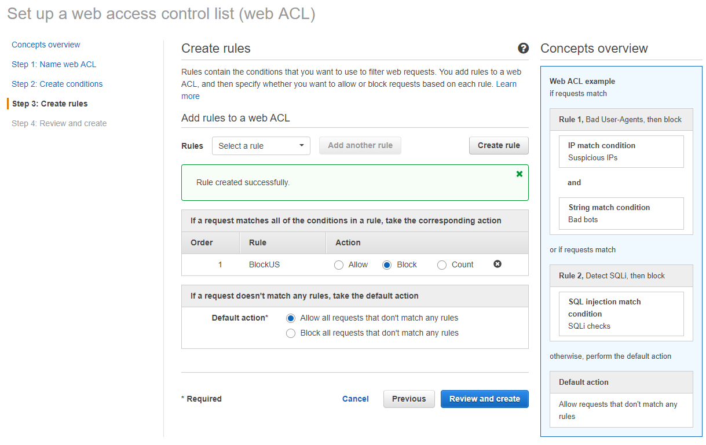706x445 pixels.
Task: Cancel the web ACL setup
Action: (x=355, y=399)
